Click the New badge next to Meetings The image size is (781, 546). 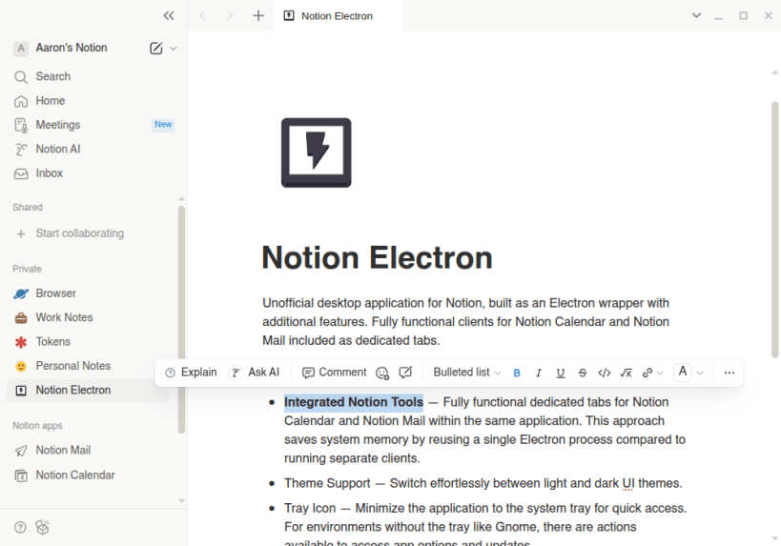pos(163,125)
